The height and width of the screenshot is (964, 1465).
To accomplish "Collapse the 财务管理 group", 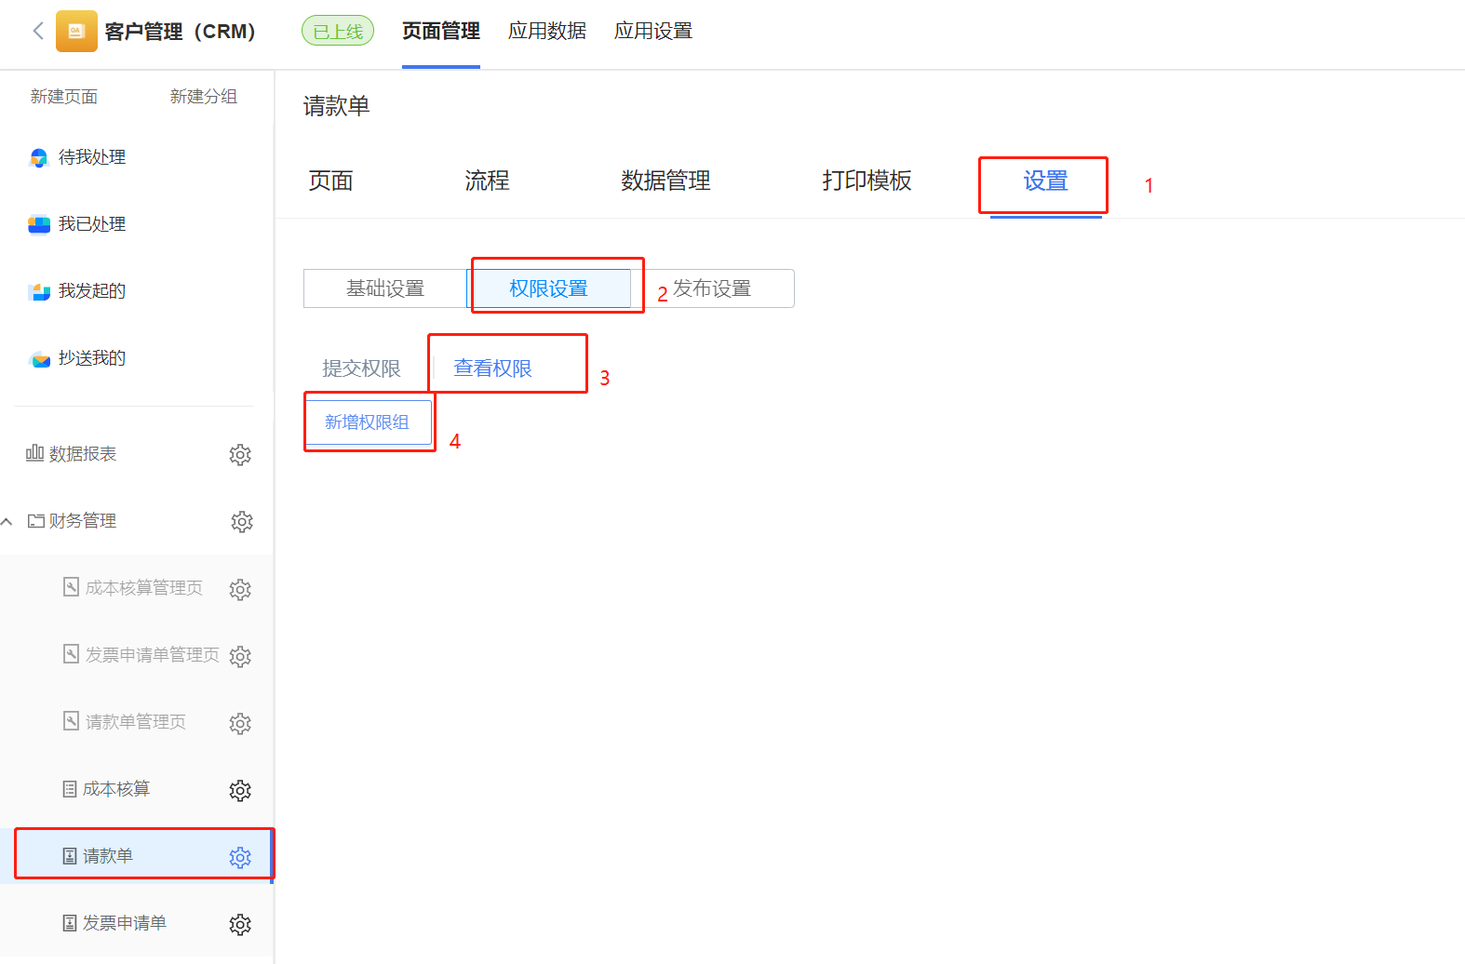I will pyautogui.click(x=7, y=521).
